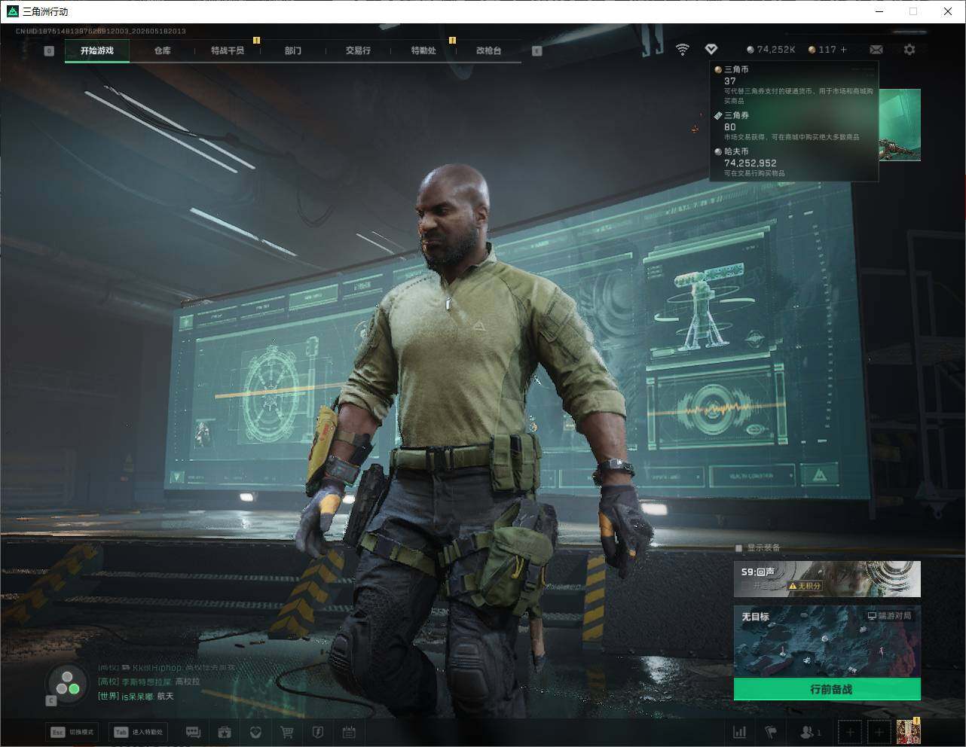Invite teammate to first empty plus slot
Viewport: 966px width, 747px height.
[x=850, y=732]
